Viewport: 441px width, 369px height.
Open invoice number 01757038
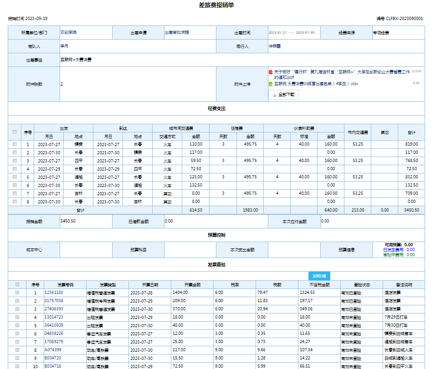coord(54,301)
